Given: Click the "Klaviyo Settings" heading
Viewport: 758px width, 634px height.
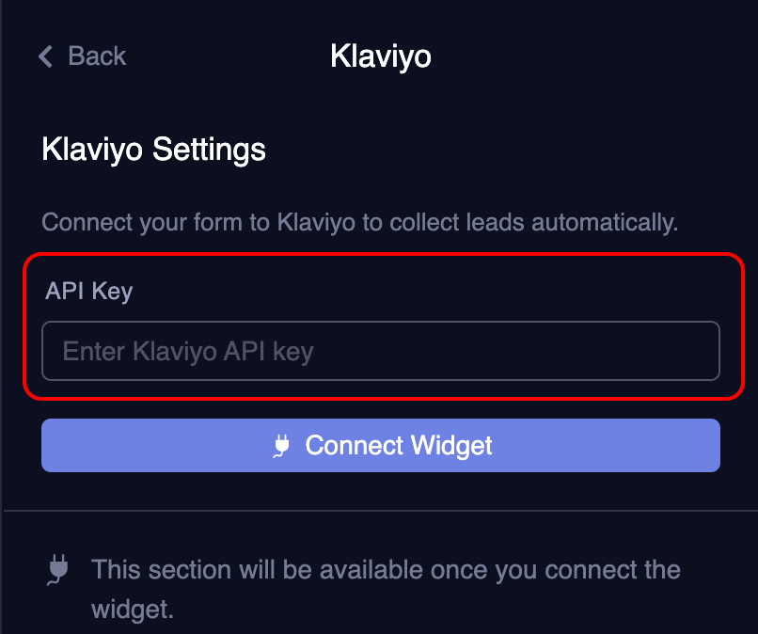Looking at the screenshot, I should point(153,150).
